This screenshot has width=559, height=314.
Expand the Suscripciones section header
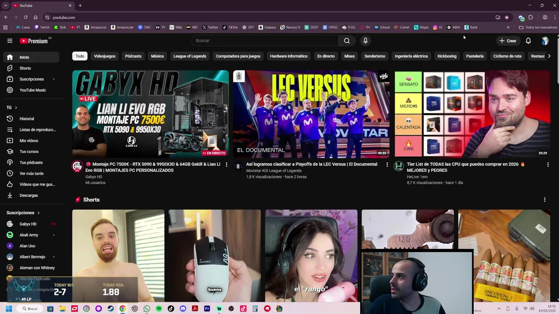click(23, 212)
